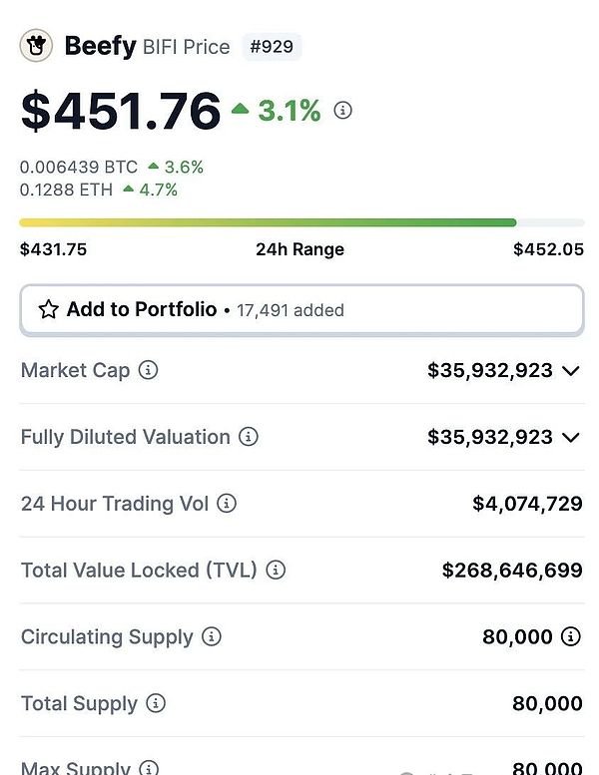The width and height of the screenshot is (599, 775).
Task: Click the Beefy cow logo icon
Action: point(36,46)
